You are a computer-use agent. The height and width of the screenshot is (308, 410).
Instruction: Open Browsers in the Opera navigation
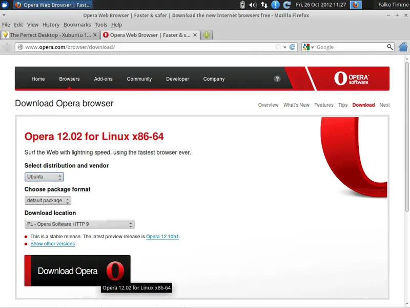(x=69, y=79)
